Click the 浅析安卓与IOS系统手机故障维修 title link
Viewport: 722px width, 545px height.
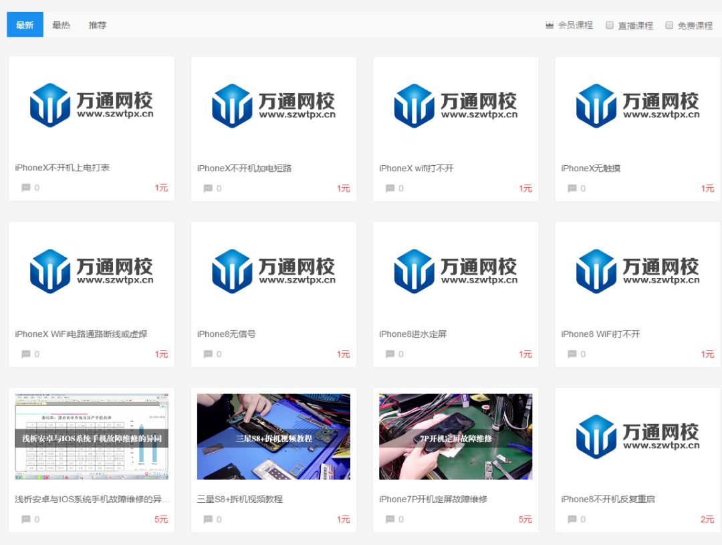click(x=92, y=499)
